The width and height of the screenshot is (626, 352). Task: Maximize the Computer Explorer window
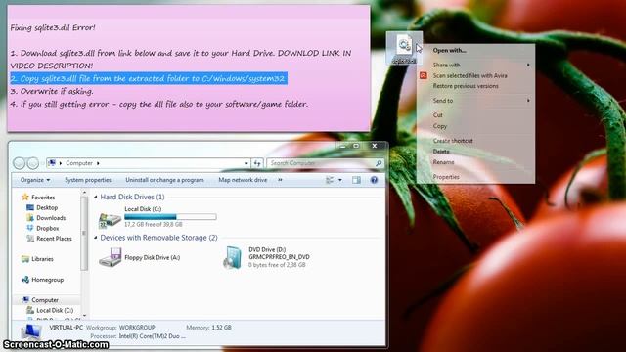356,146
